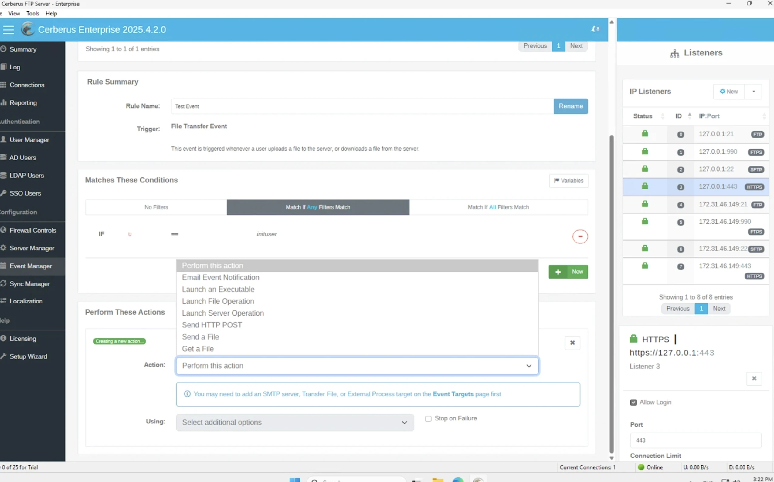Click the inituser condition value
This screenshot has width=774, height=482.
pyautogui.click(x=266, y=234)
